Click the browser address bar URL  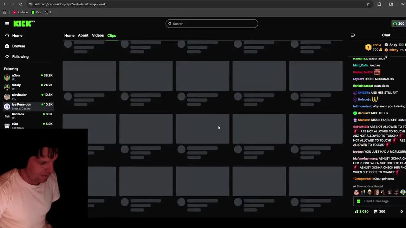click(x=70, y=4)
